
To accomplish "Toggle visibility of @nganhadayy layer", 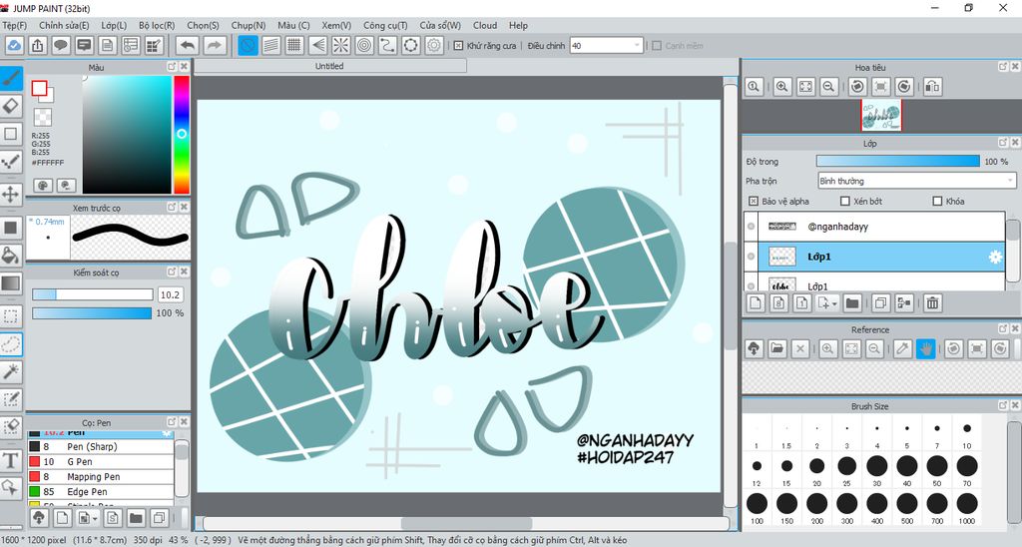I will 751,227.
